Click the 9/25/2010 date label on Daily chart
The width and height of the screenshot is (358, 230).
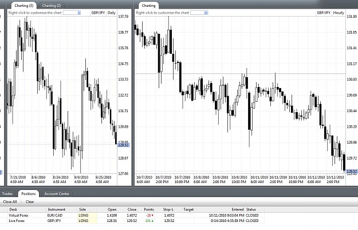[104, 180]
